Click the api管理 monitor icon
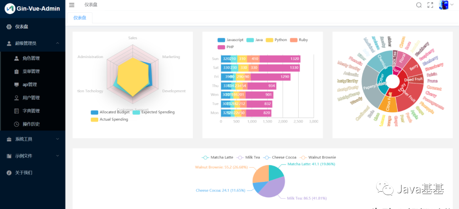459x209 pixels. 17,85
